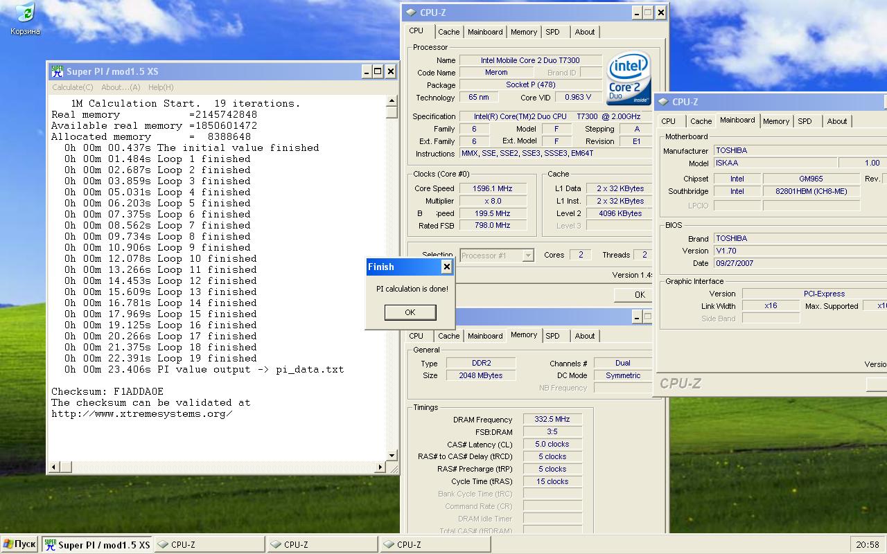Open the Windows Start button
887x554 pixels.
click(19, 544)
